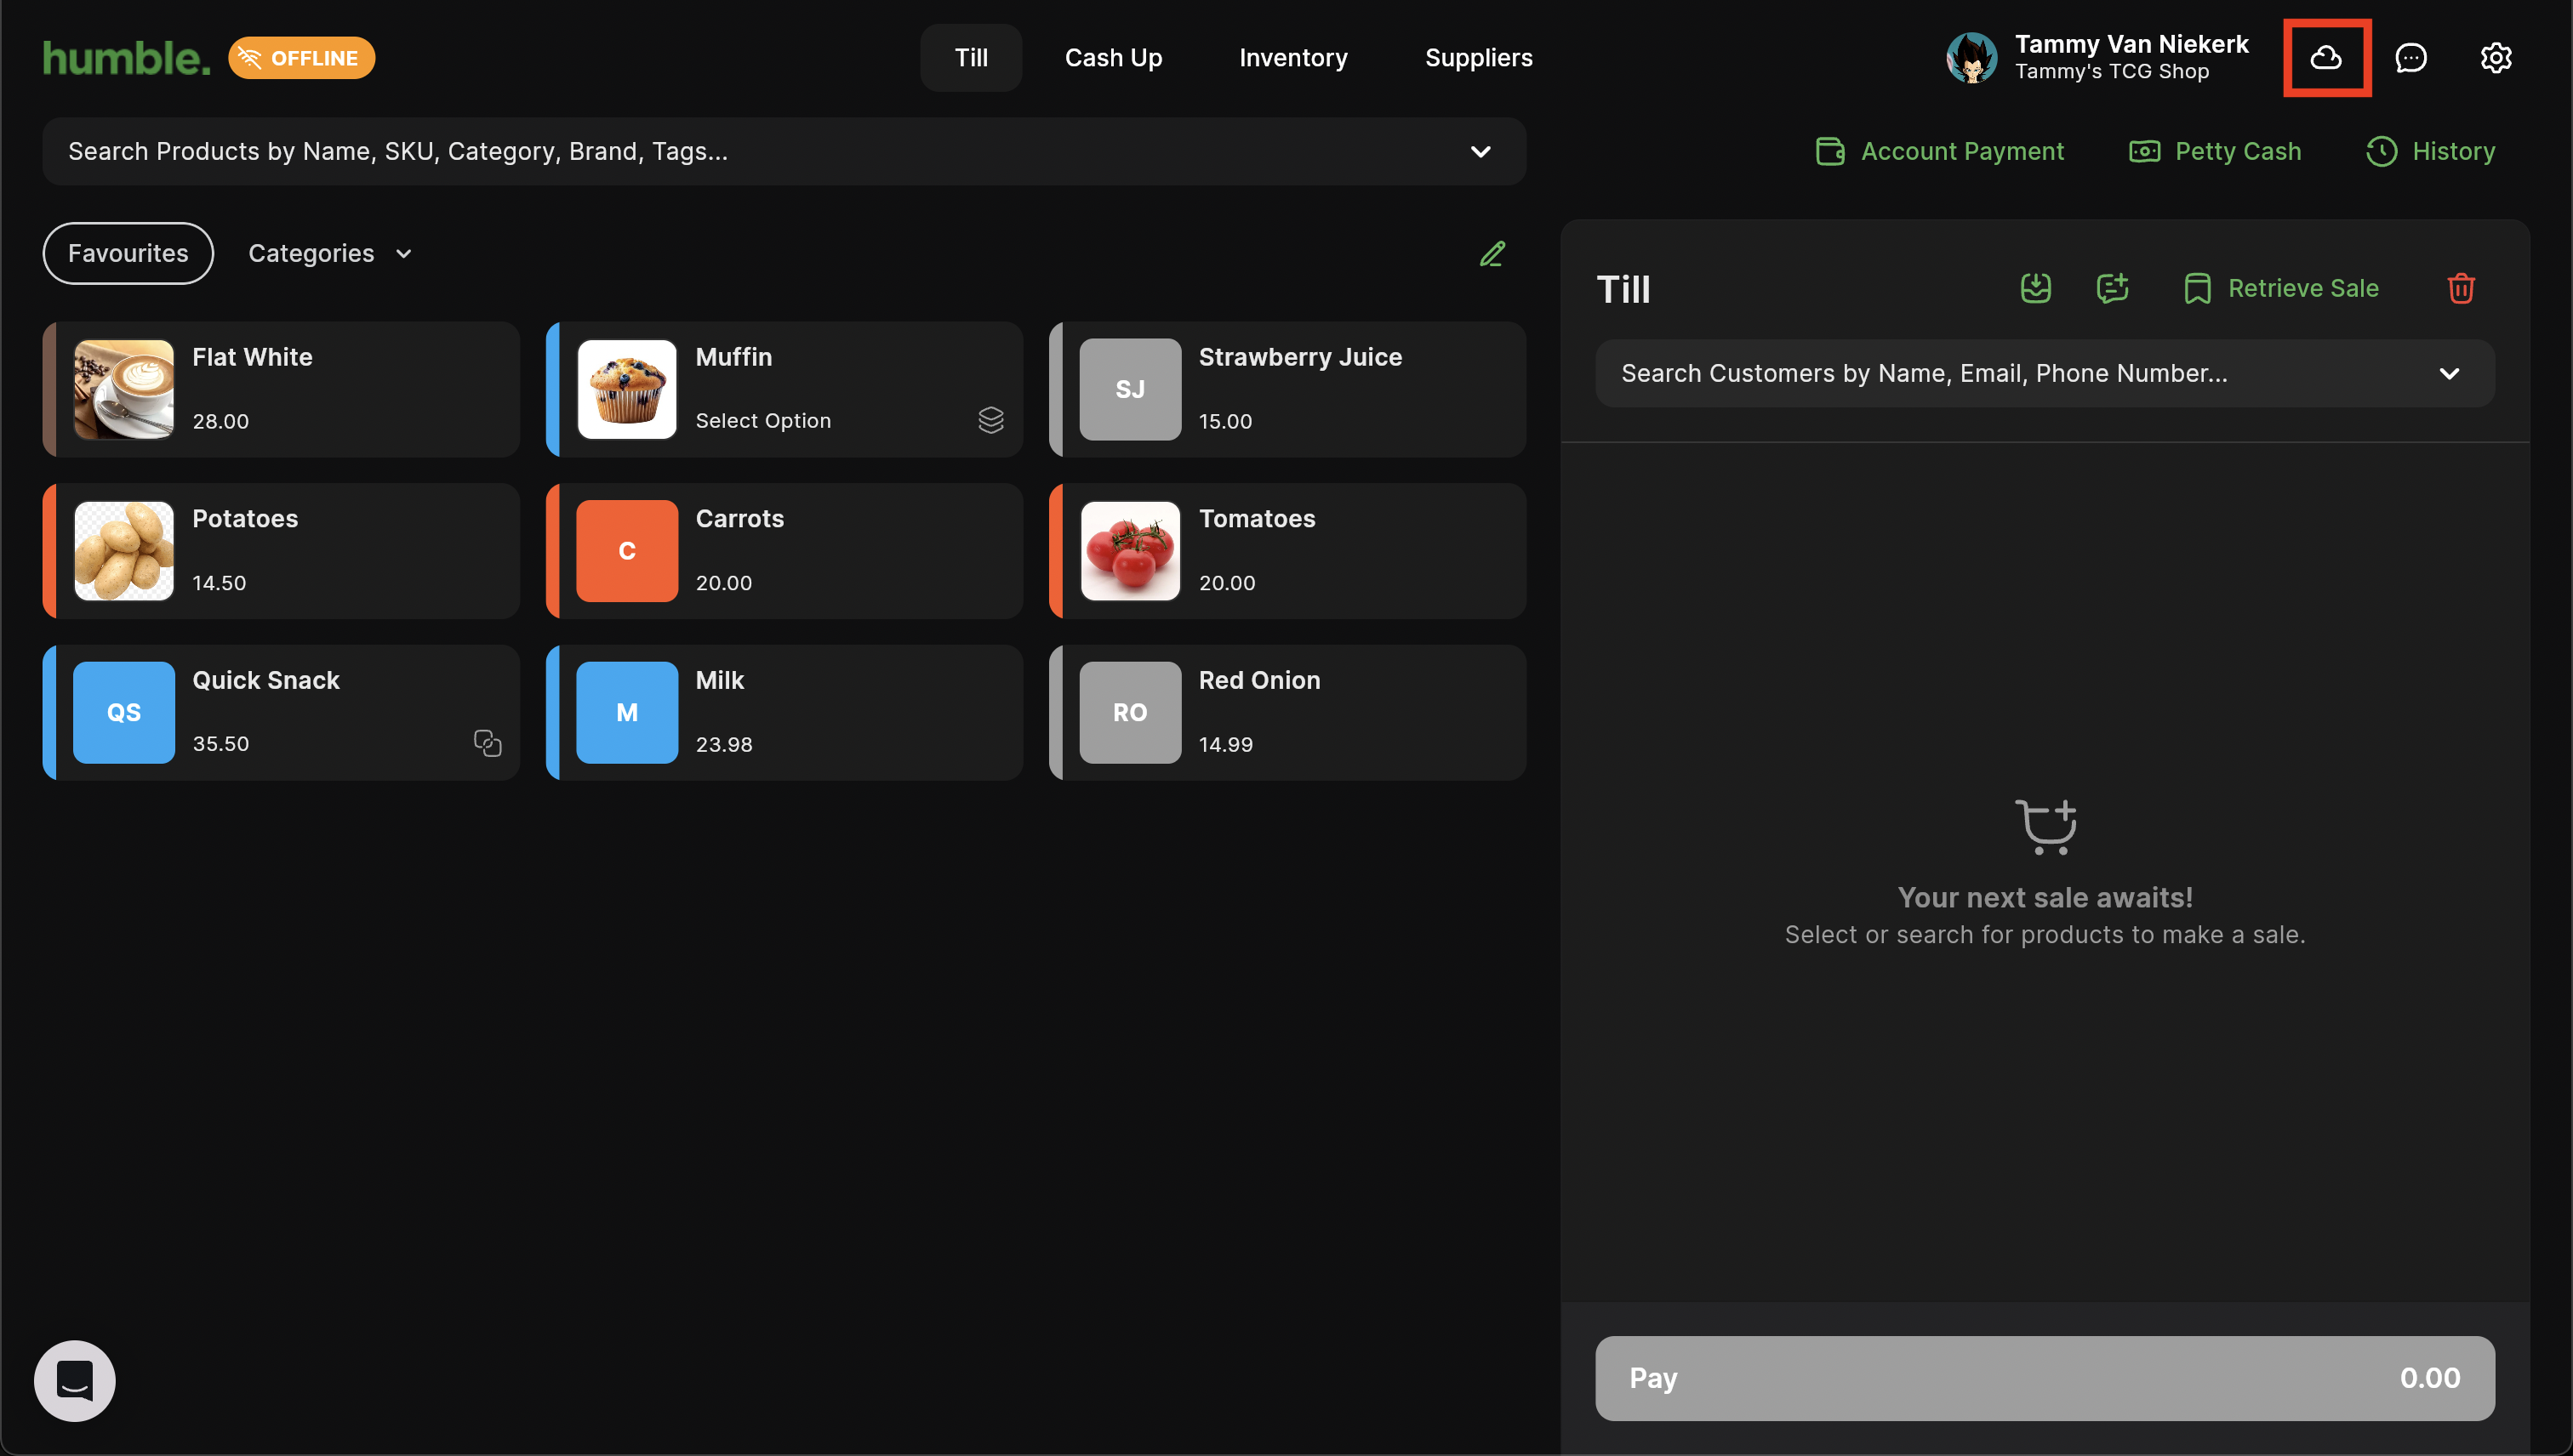The height and width of the screenshot is (1456, 2573).
Task: Toggle the Favourites filter pill
Action: click(x=128, y=253)
